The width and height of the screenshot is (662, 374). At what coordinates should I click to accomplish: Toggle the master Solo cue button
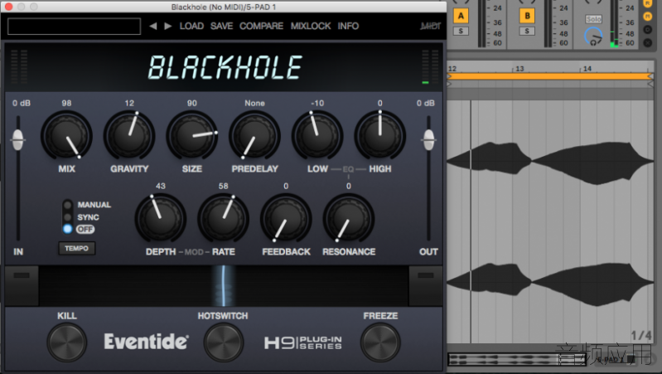point(593,19)
